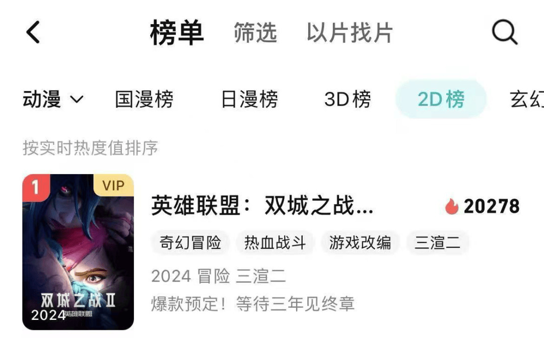
Task: Switch to the 榜单 tab
Action: [x=177, y=33]
